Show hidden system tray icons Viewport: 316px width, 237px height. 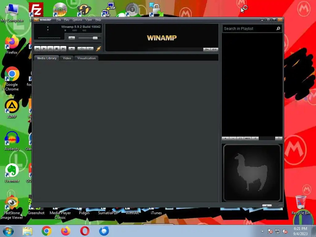coord(262,231)
